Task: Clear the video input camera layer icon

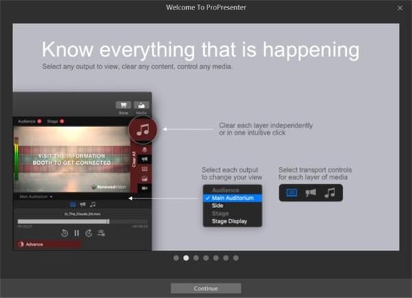Action: coord(144,188)
